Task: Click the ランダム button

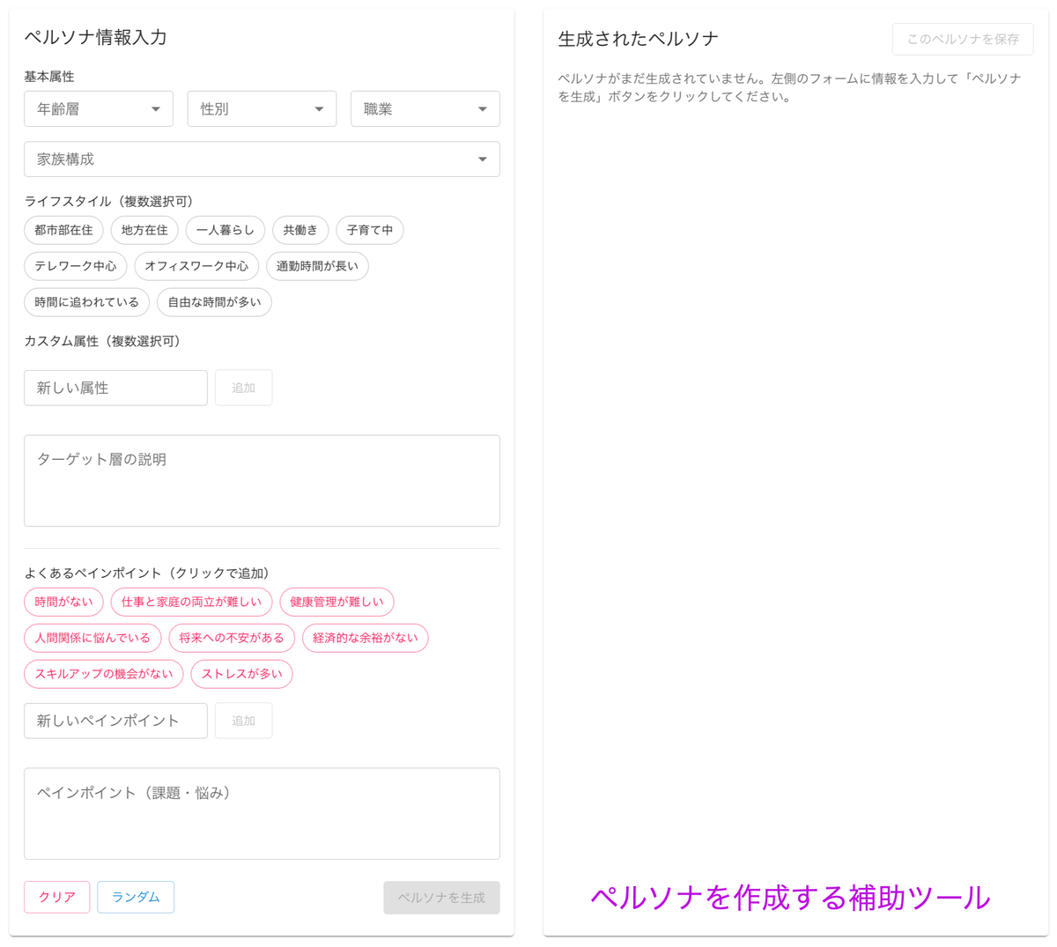Action: (135, 897)
